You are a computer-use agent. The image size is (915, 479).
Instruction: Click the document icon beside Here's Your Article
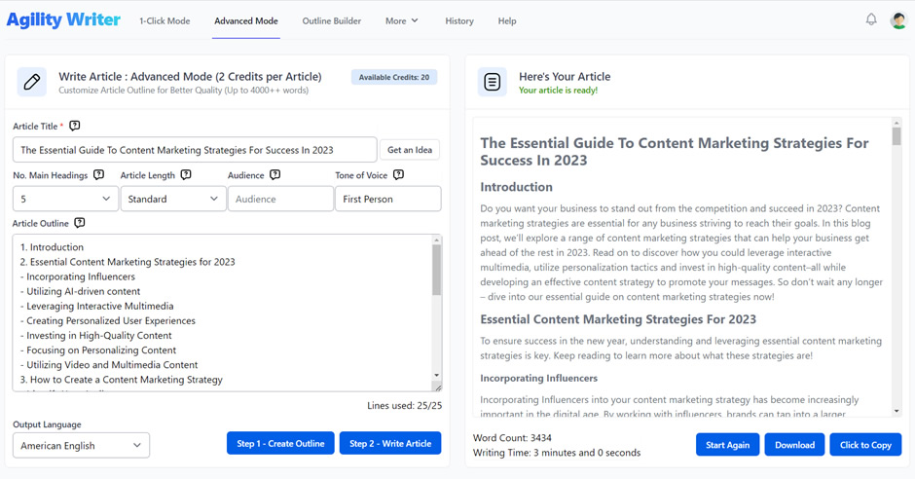click(x=492, y=82)
